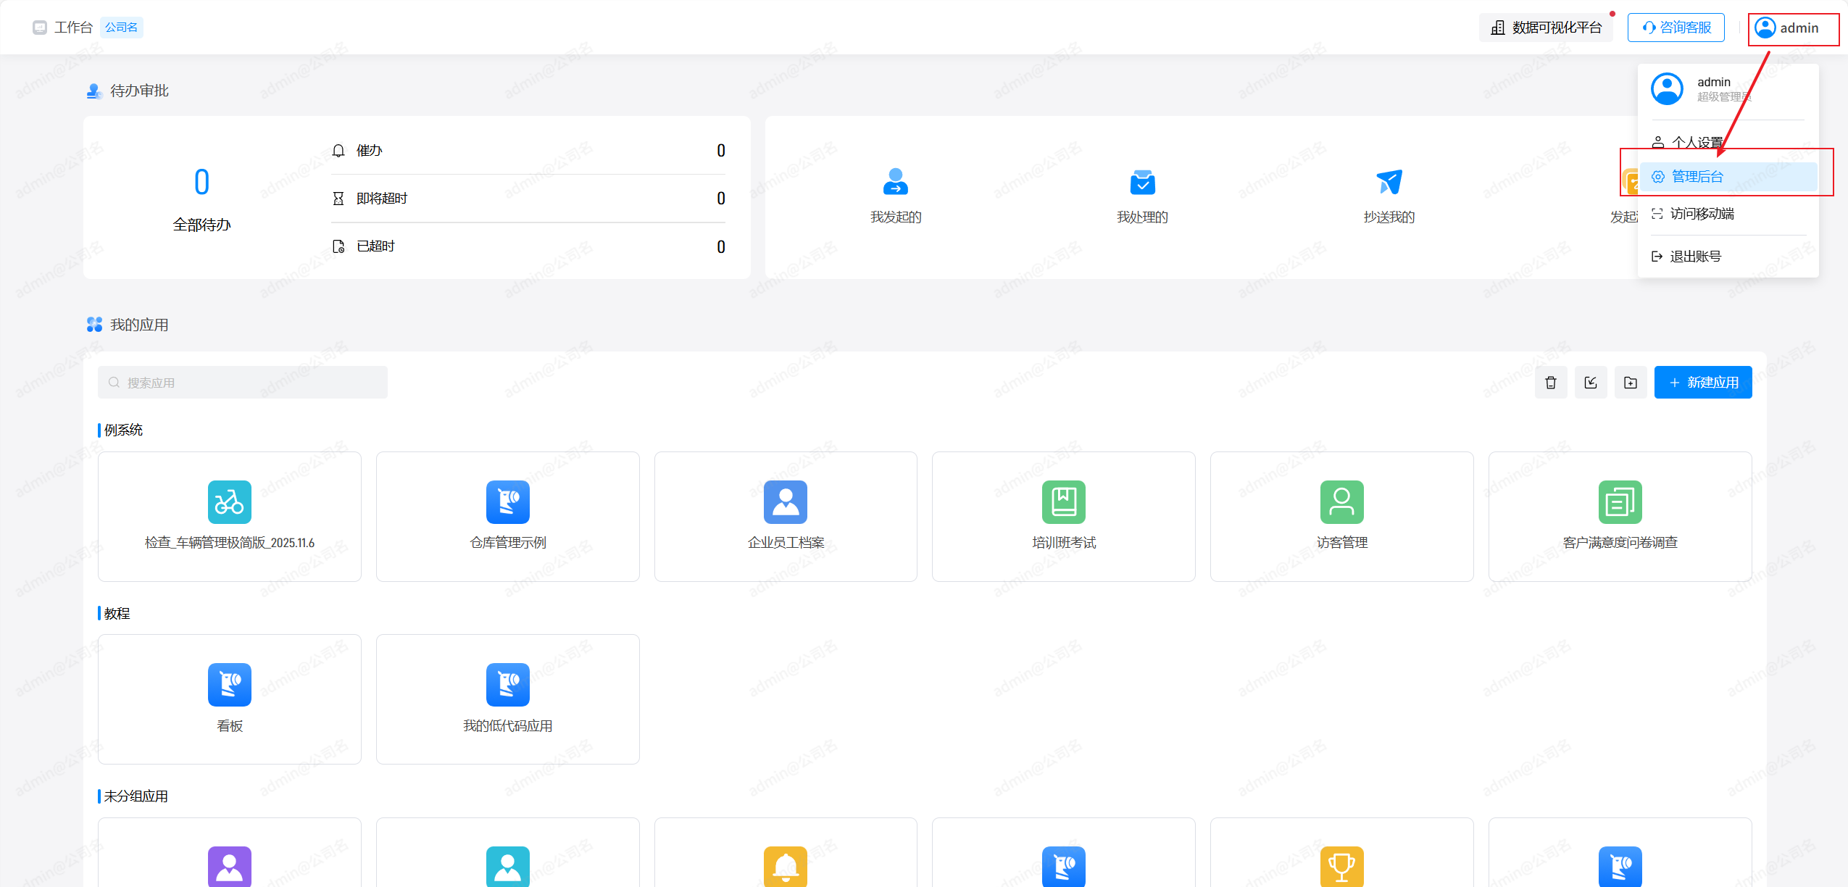Choose 访问移动端 menu entry
Screen dimensions: 1848x887
[1701, 214]
